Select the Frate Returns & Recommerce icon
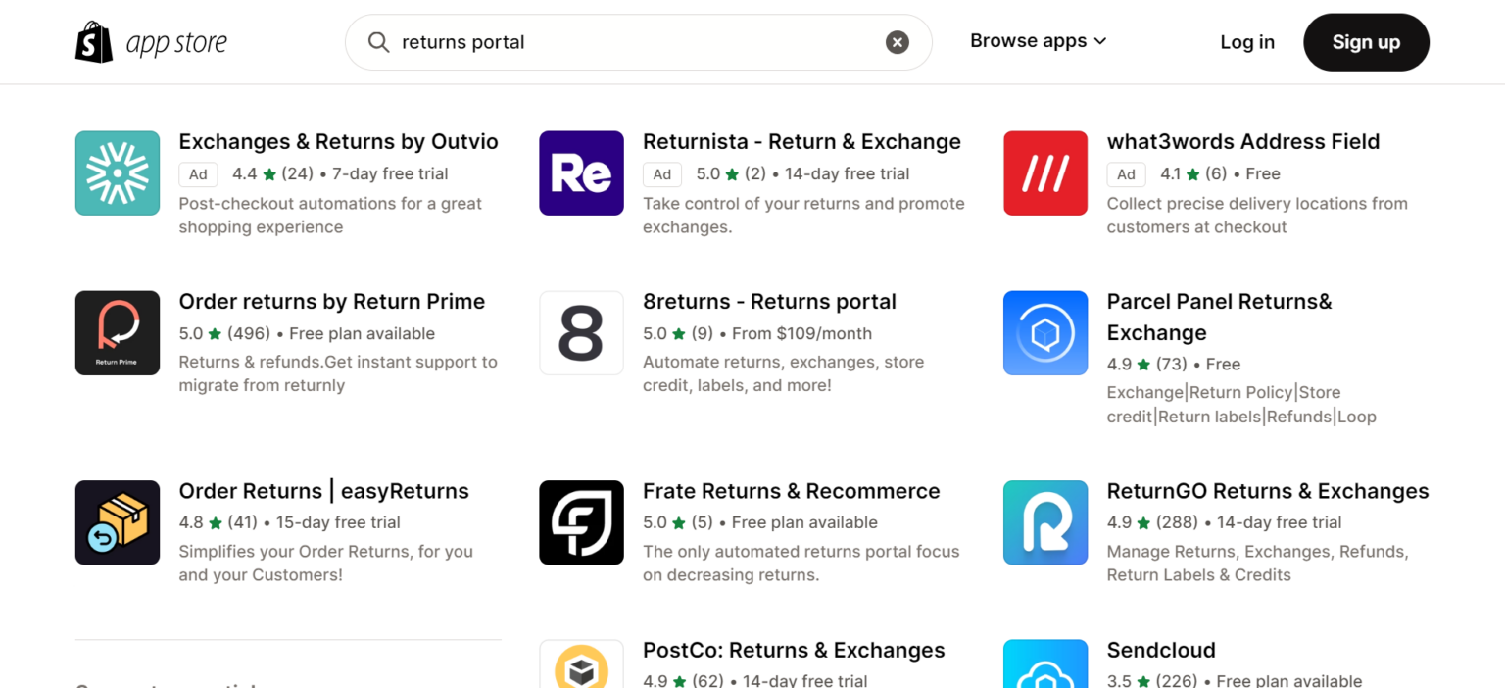Image resolution: width=1505 pixels, height=688 pixels. click(581, 522)
